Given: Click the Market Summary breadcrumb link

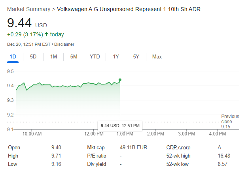Looking at the screenshot, I should (29, 9).
